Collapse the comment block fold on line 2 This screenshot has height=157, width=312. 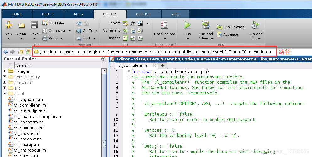click(x=129, y=77)
